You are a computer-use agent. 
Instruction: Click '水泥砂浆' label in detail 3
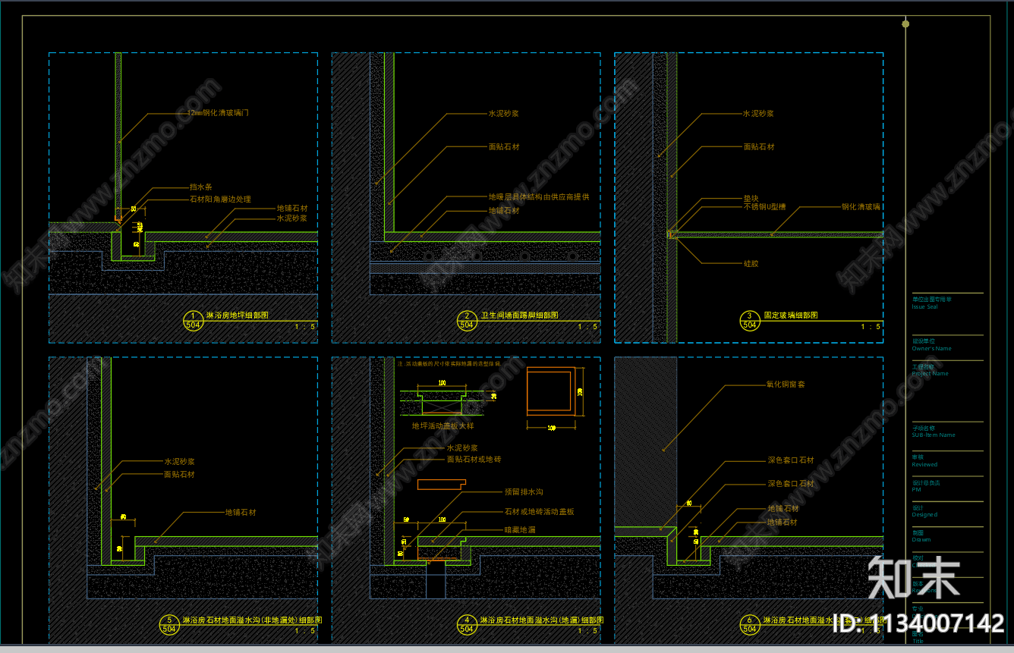tap(758, 114)
